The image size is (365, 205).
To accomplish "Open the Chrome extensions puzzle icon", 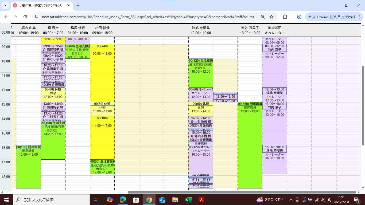I will pyautogui.click(x=285, y=17).
